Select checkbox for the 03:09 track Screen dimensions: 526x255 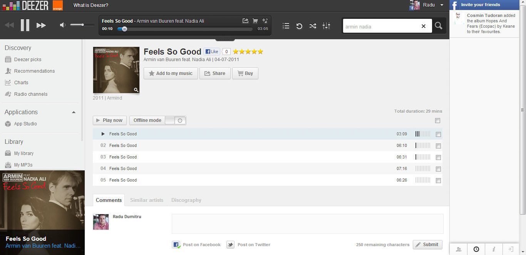click(x=438, y=134)
